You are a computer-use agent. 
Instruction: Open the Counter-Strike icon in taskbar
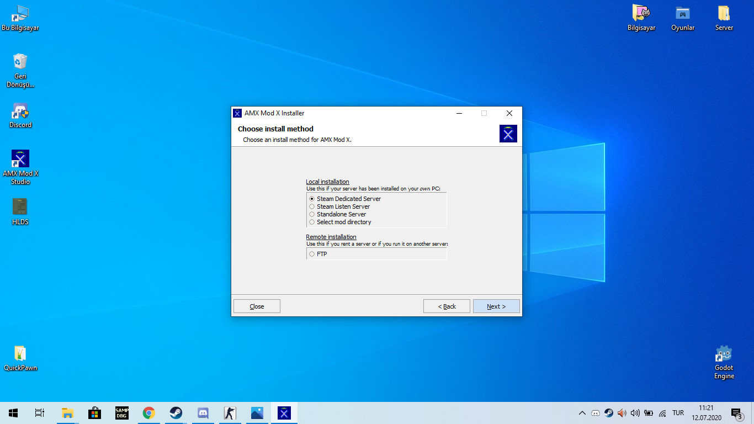pos(230,413)
